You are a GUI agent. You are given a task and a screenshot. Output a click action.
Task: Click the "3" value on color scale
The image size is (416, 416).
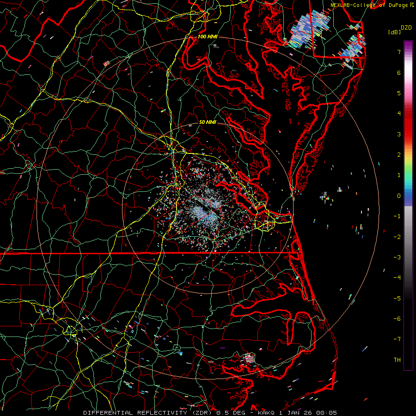click(x=399, y=134)
